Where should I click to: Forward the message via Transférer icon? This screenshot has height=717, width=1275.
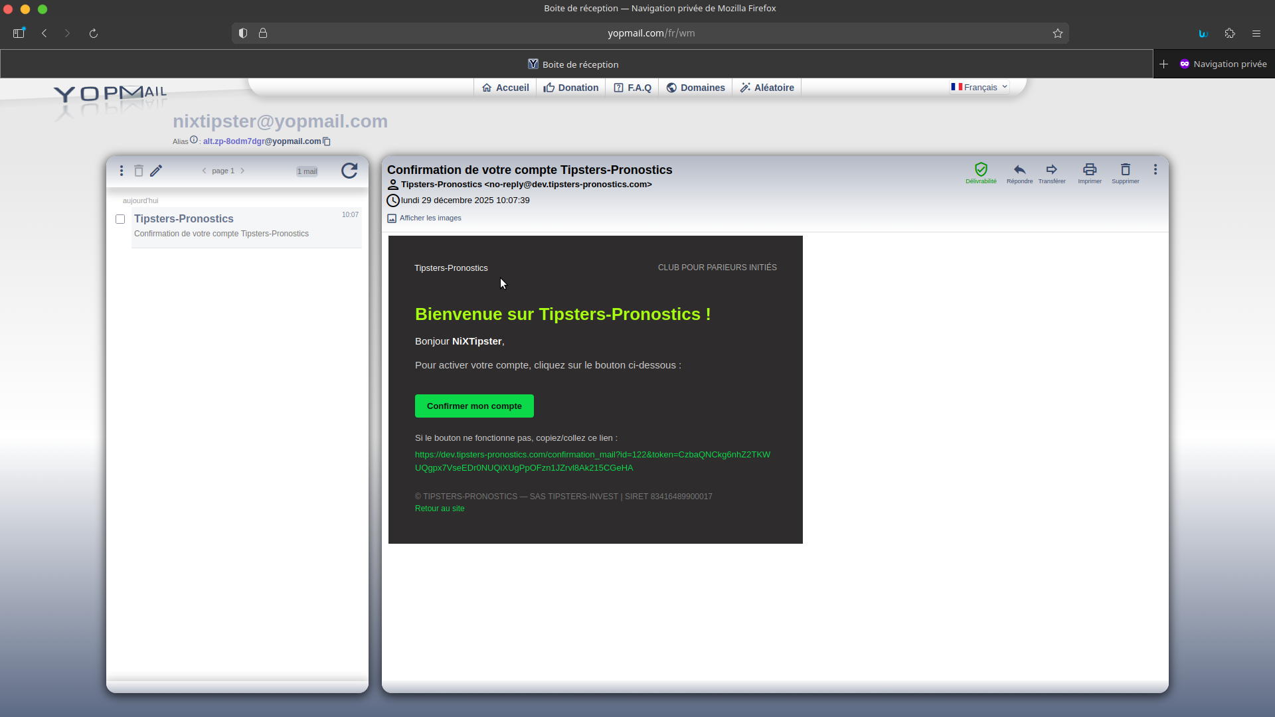pos(1053,170)
